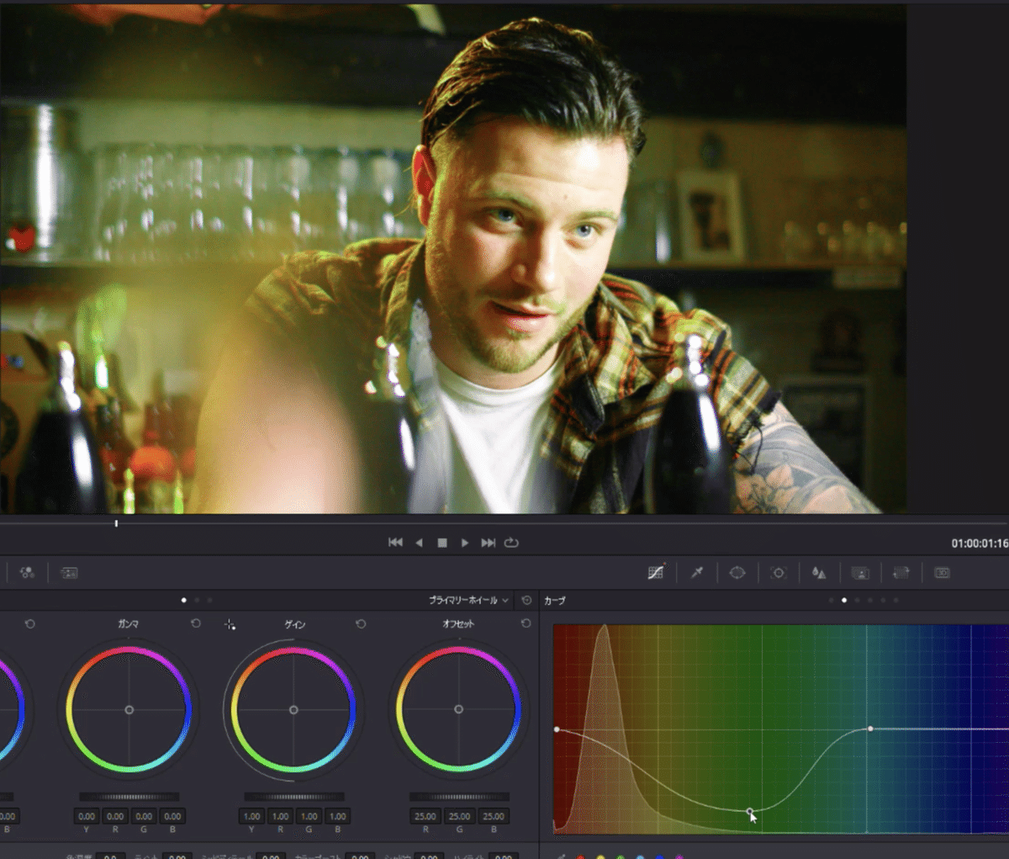Reset the lift wheel at far left
This screenshot has width=1009, height=859.
pos(30,623)
